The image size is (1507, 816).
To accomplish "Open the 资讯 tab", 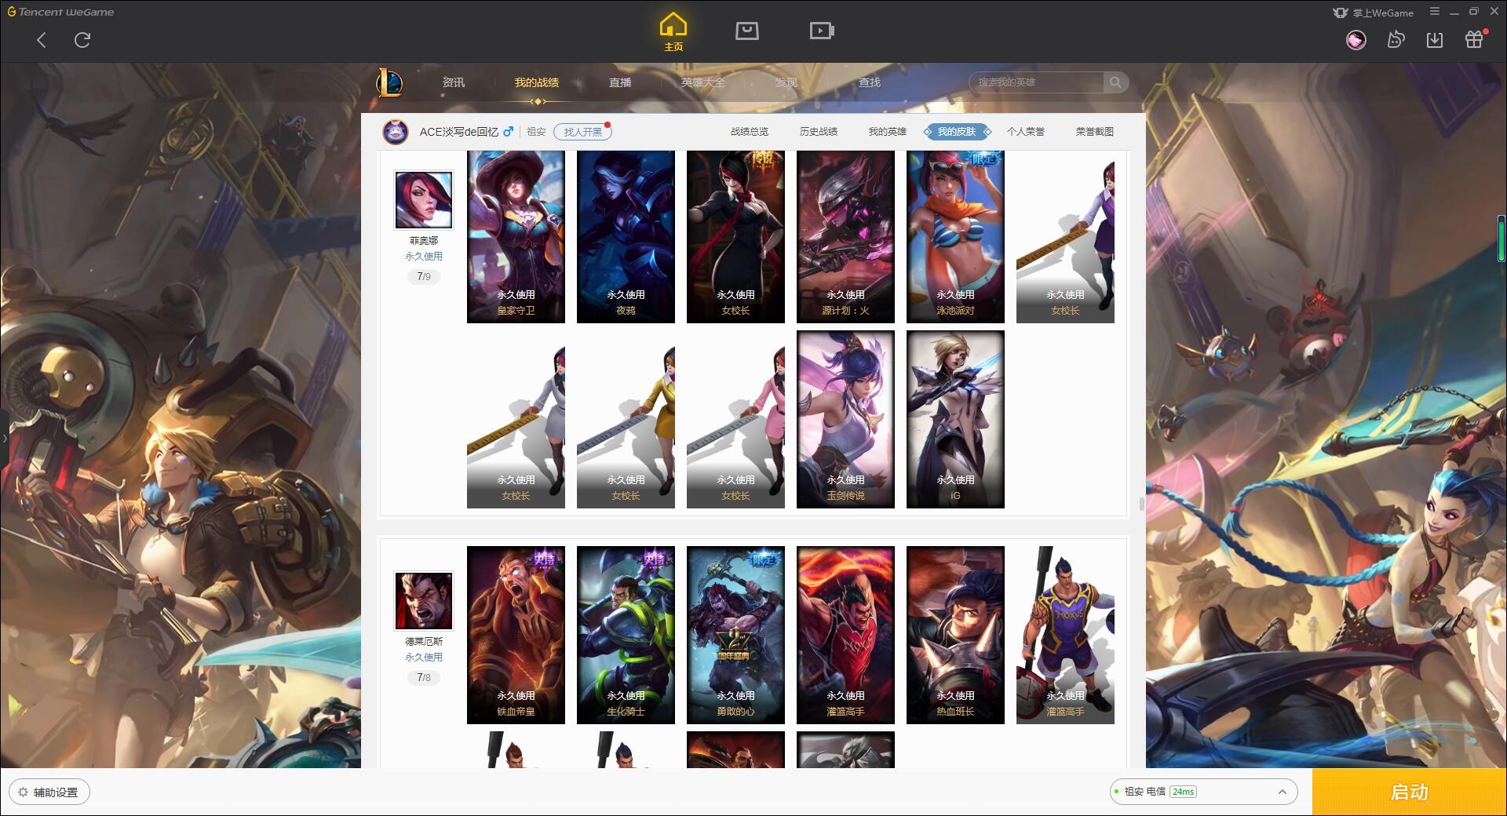I will click(454, 82).
